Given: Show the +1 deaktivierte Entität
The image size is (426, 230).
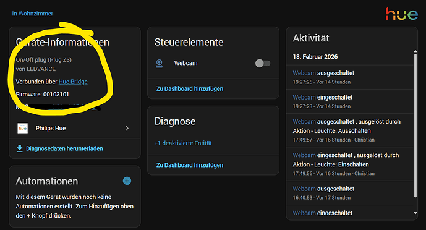Looking at the screenshot, I should pyautogui.click(x=183, y=143).
